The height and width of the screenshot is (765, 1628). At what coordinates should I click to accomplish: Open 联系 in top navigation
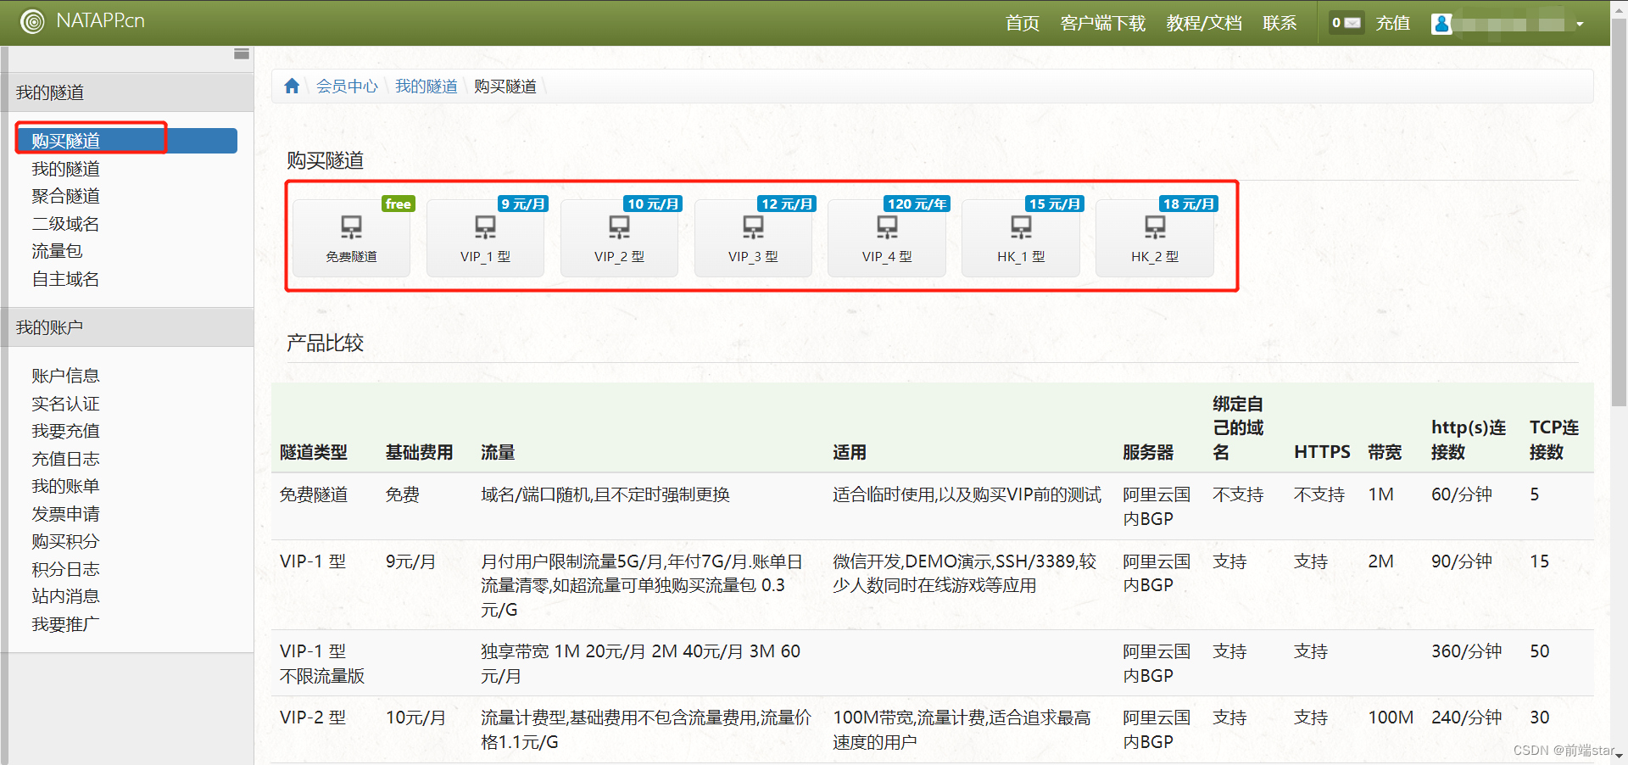pyautogui.click(x=1280, y=23)
